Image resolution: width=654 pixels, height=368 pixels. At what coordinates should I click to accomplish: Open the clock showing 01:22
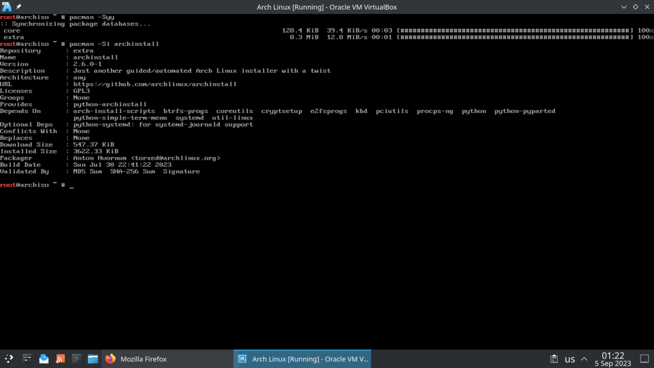pos(612,358)
